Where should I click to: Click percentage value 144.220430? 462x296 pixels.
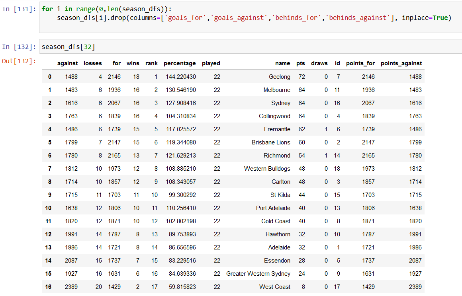tap(180, 77)
